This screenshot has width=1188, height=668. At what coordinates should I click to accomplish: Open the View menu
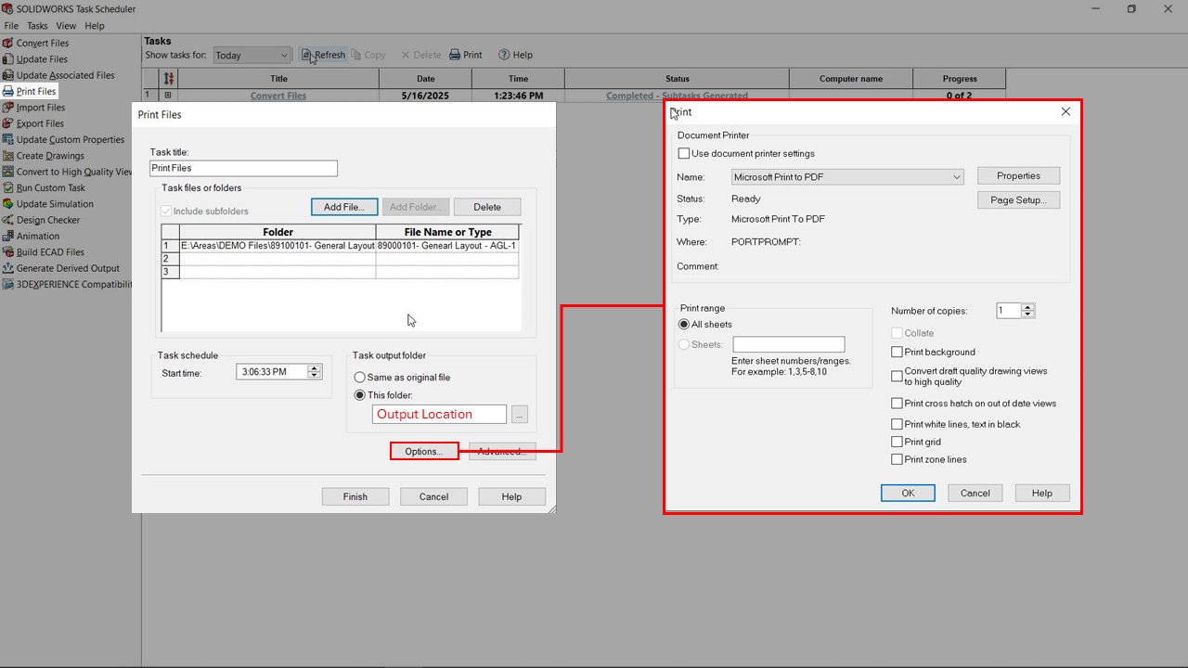[x=66, y=26]
